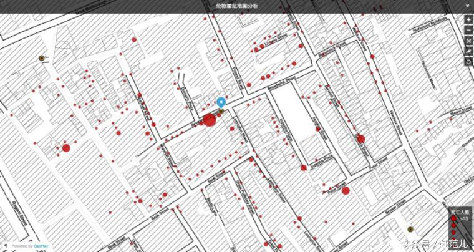474x252 pixels.
Task: Click the blue location pin marker
Action: pos(221,103)
